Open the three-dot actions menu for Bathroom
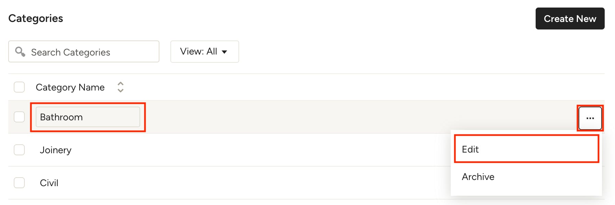615x205 pixels. click(590, 118)
